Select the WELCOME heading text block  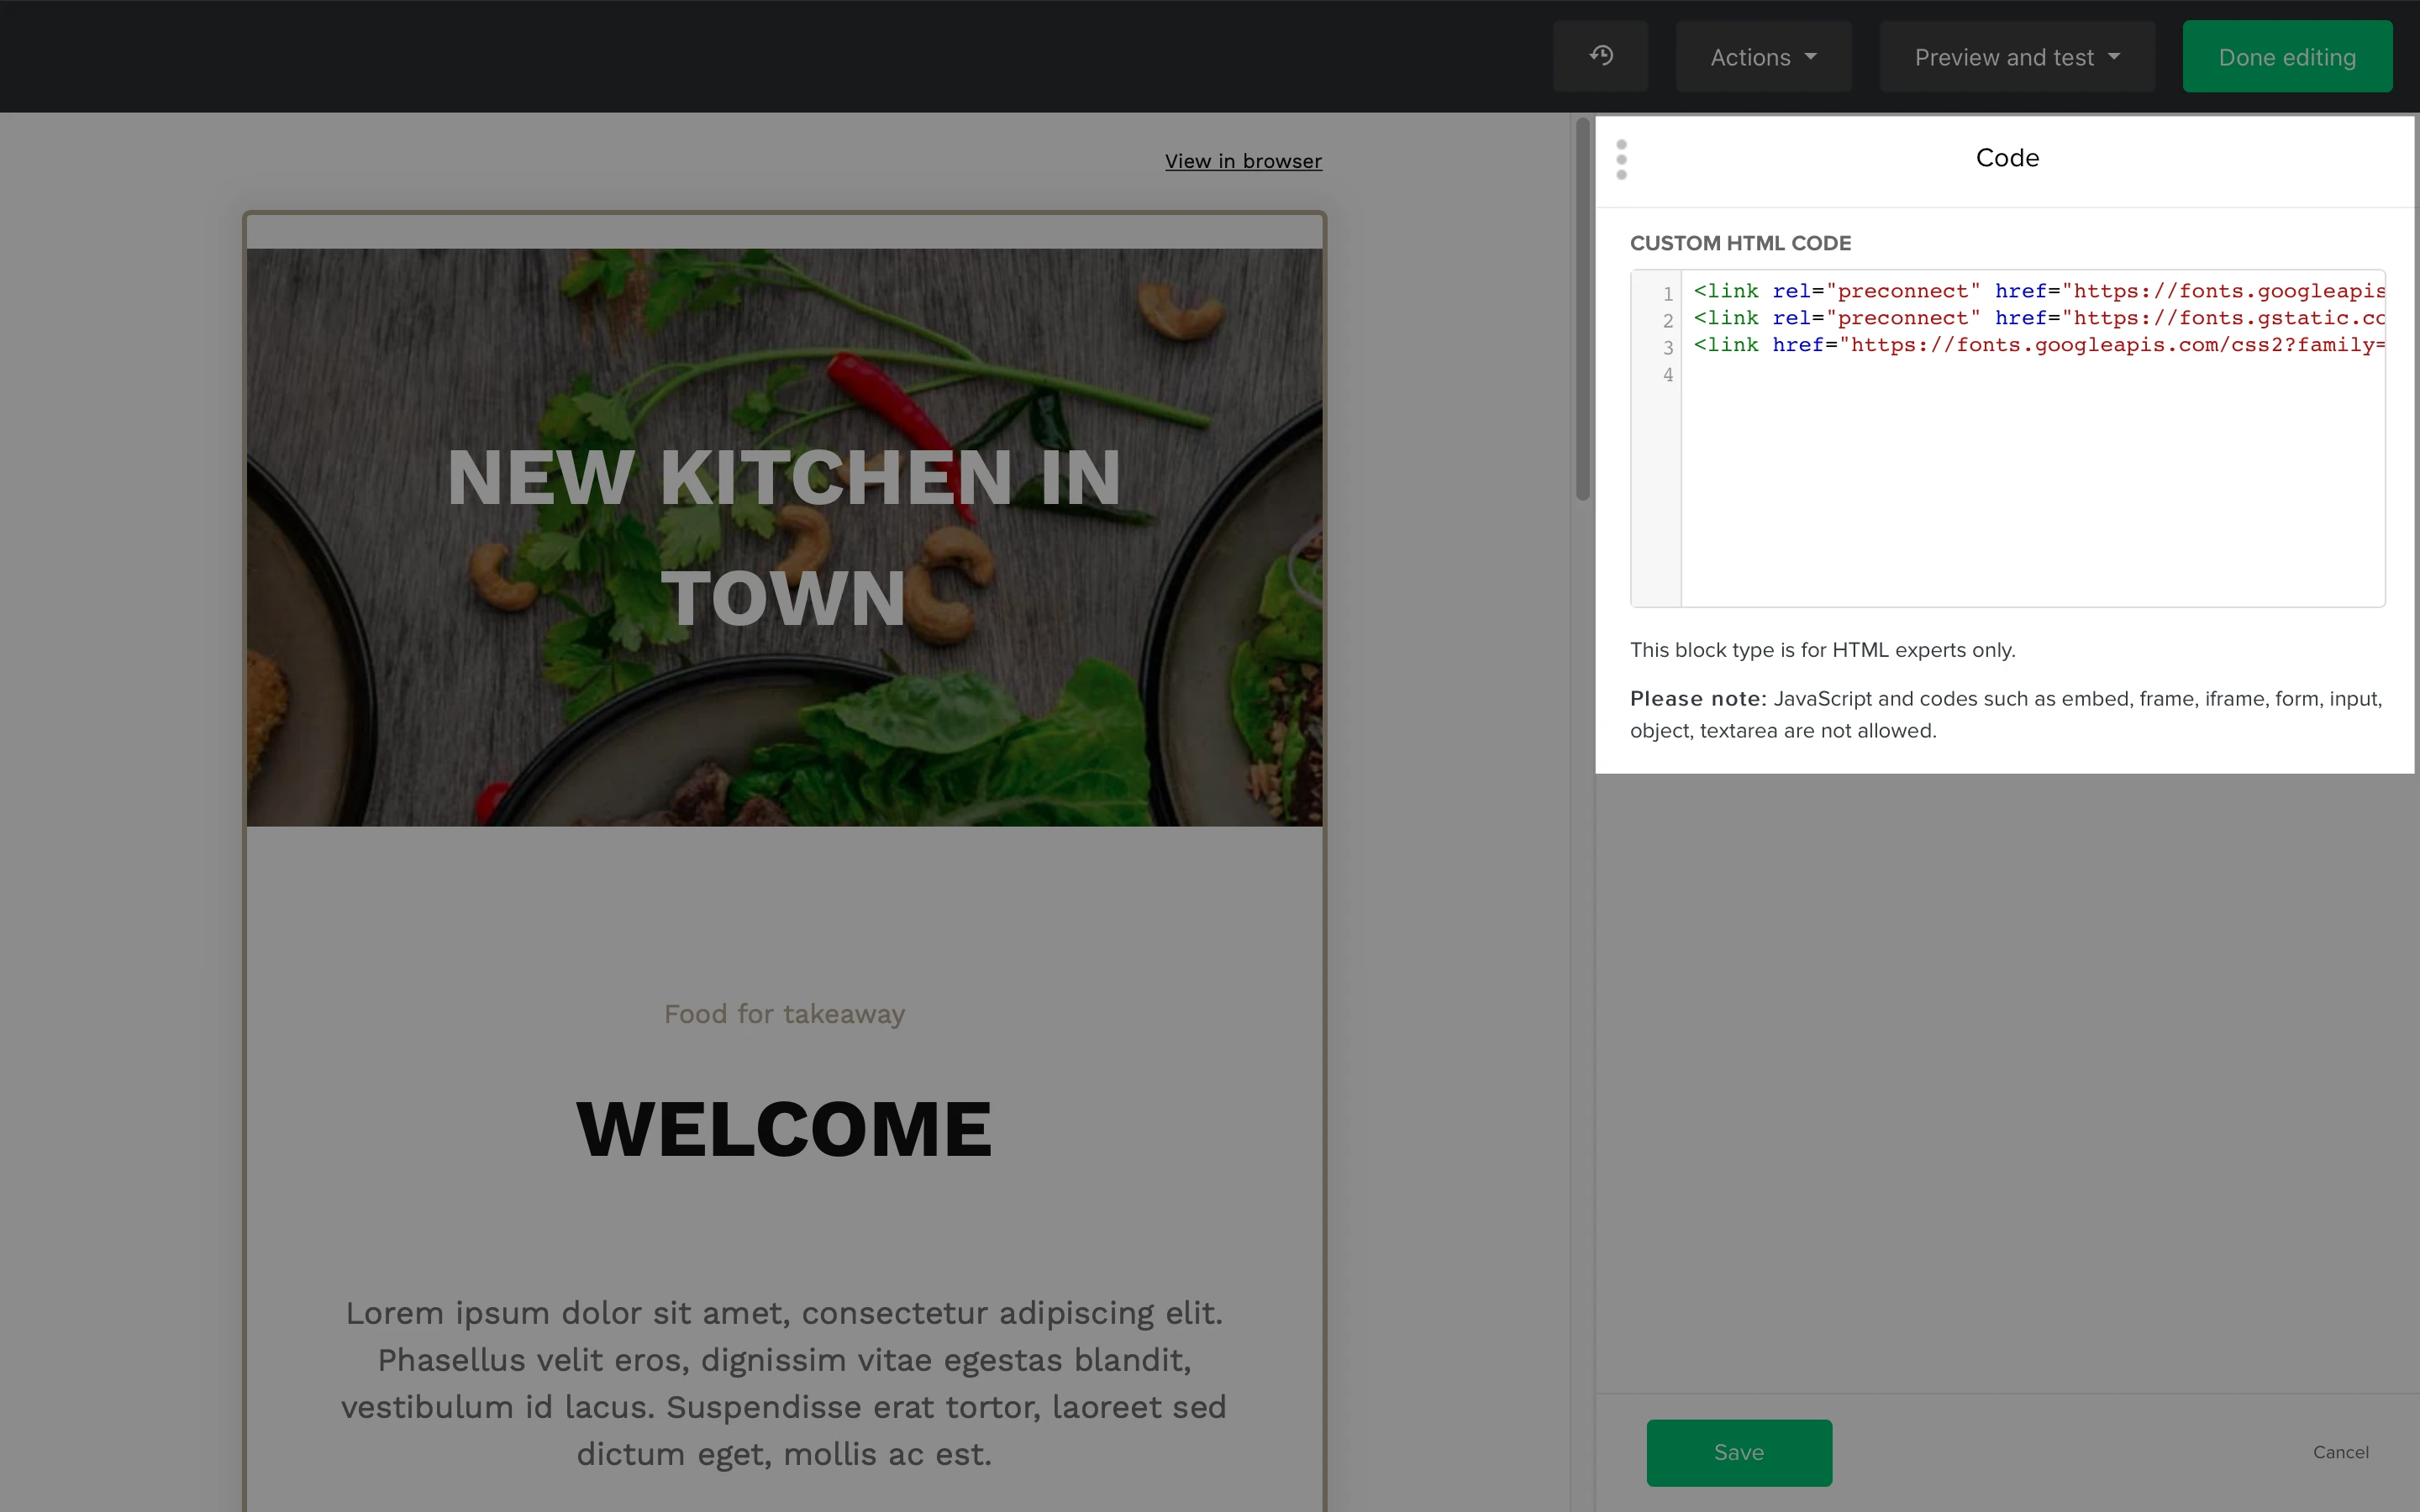pos(784,1129)
